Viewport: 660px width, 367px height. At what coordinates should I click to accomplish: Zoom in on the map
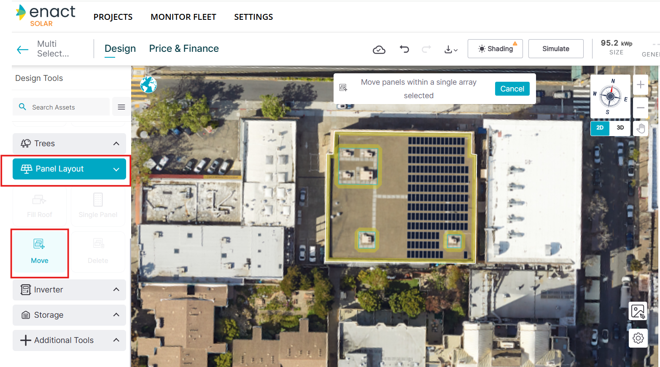640,85
